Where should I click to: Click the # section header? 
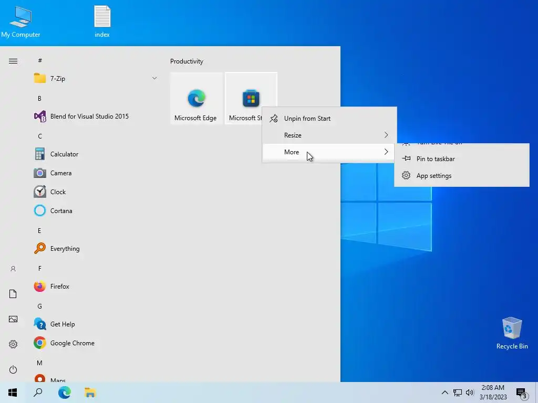[40, 60]
